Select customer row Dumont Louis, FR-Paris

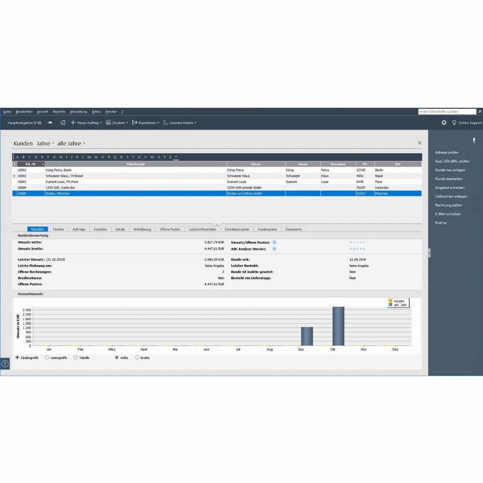click(x=217, y=182)
